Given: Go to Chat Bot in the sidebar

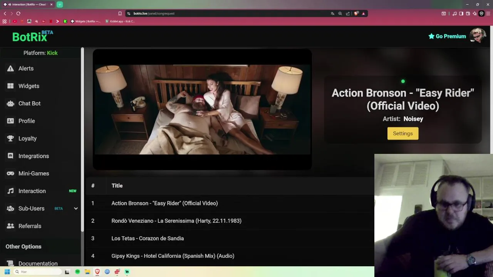Looking at the screenshot, I should (x=29, y=103).
